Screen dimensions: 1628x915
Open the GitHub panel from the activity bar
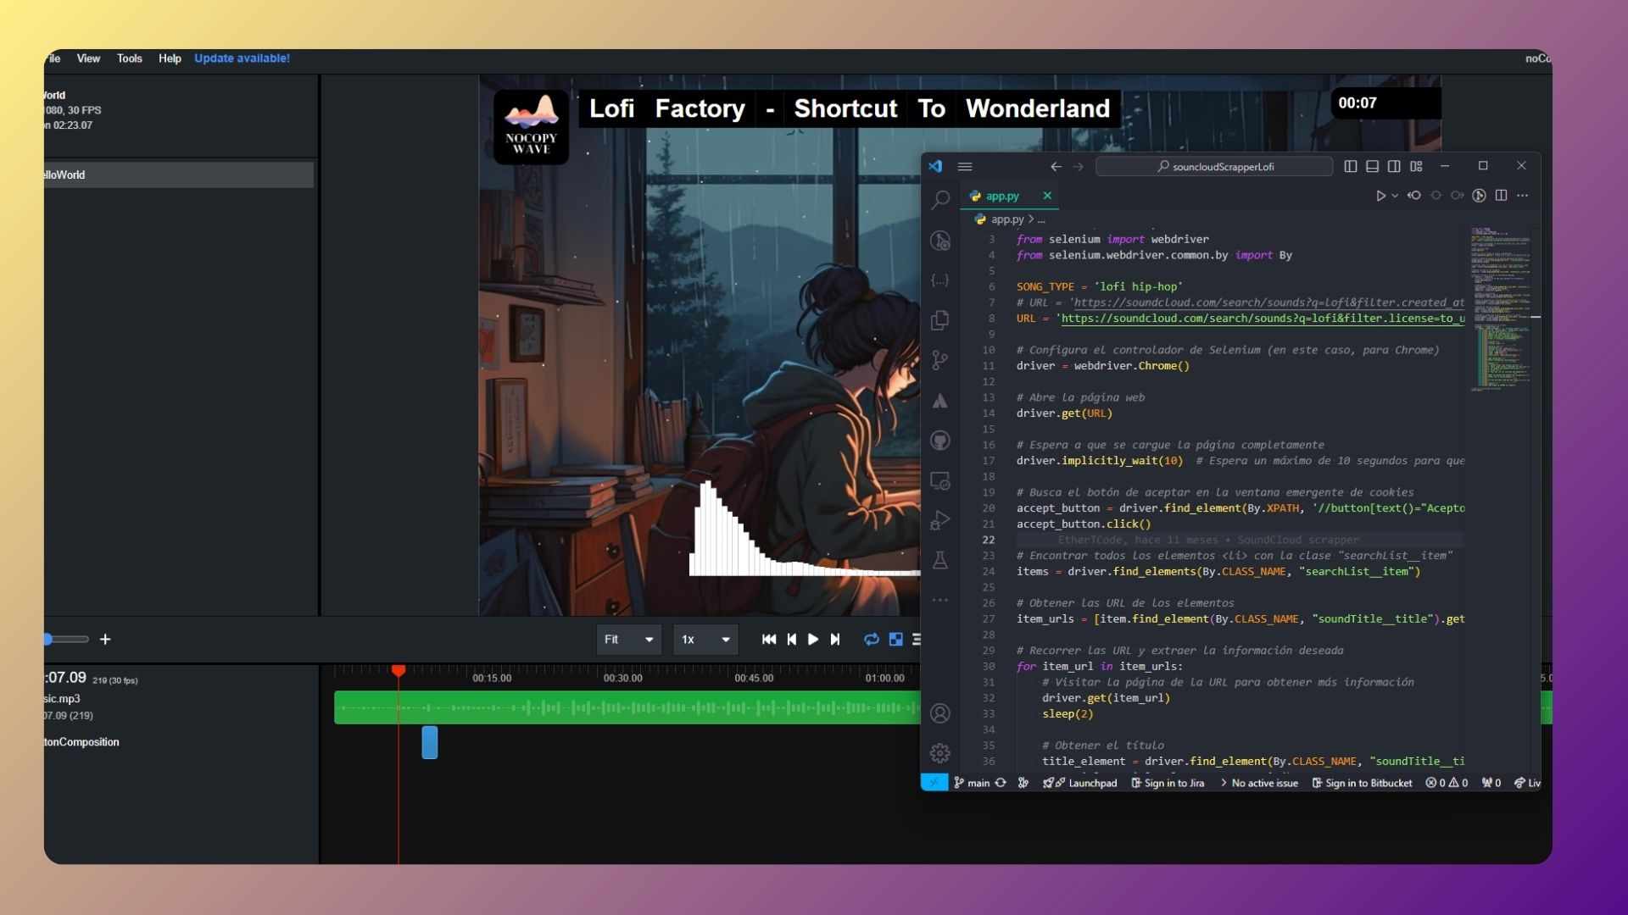(x=940, y=441)
